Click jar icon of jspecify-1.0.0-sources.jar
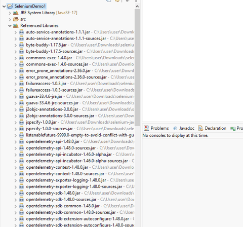 coord(21,129)
